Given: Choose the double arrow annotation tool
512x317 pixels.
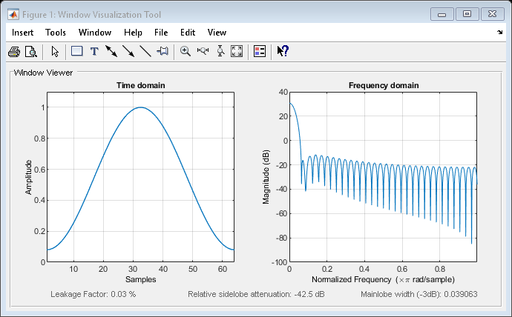Looking at the screenshot, I should pos(111,51).
